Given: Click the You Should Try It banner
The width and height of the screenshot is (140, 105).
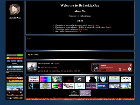Looking at the screenshot, I should [15, 61].
